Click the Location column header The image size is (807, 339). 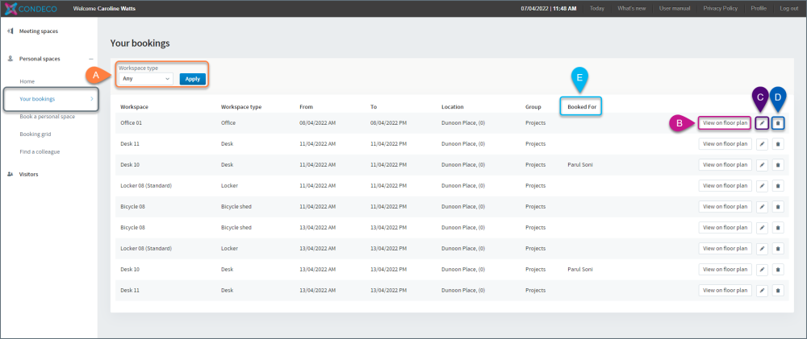(x=453, y=107)
